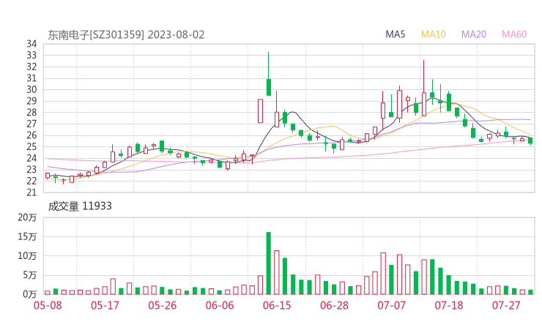Click the 0万 volume axis label
Viewport: 542px width, 322px height.
[30, 294]
